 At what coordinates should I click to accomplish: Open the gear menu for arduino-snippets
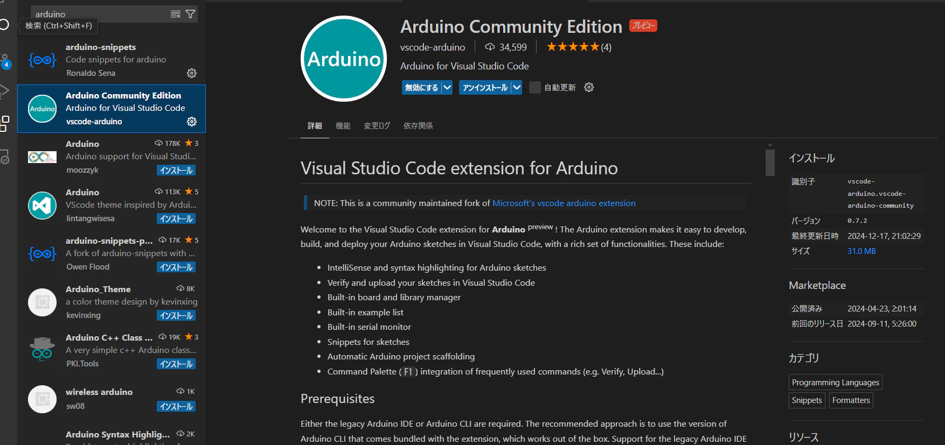pos(192,73)
